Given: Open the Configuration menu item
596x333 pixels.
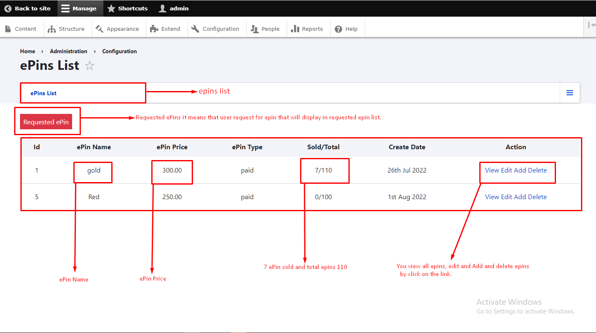Looking at the screenshot, I should click(x=215, y=29).
